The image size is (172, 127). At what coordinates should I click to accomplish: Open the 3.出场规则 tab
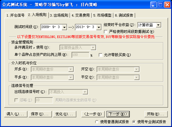pos(59,15)
